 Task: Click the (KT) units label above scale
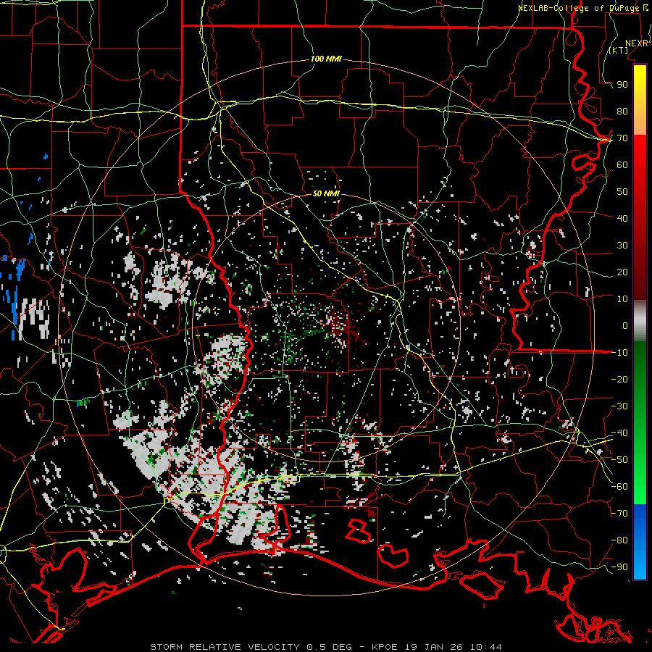point(619,50)
